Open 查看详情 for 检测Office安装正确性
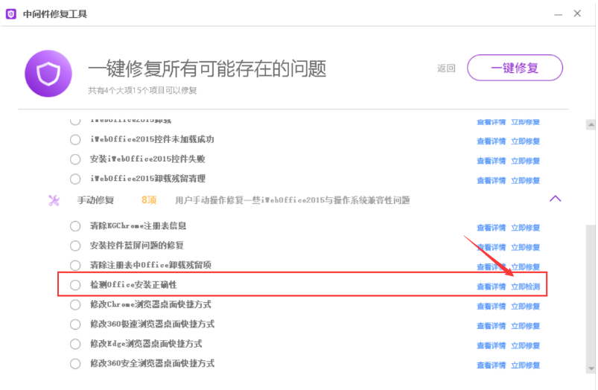Viewport: 598px width, 390px height. tap(492, 286)
